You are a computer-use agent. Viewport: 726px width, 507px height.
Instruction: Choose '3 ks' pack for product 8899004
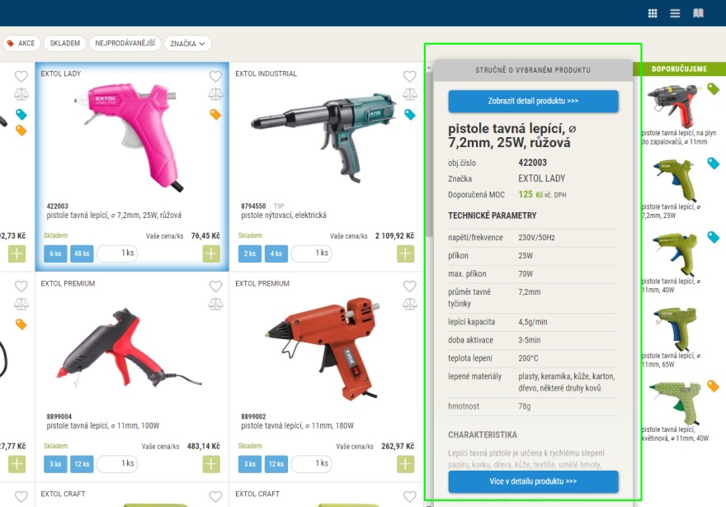point(55,464)
